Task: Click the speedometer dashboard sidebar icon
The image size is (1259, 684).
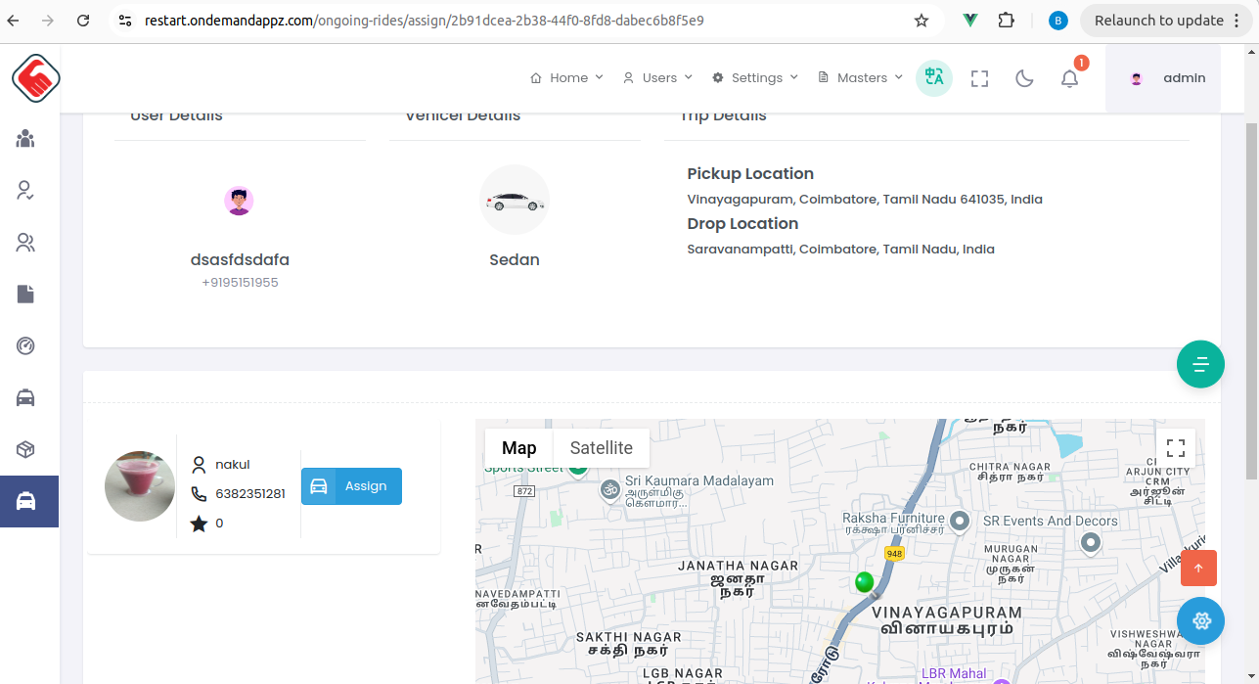Action: [x=25, y=345]
